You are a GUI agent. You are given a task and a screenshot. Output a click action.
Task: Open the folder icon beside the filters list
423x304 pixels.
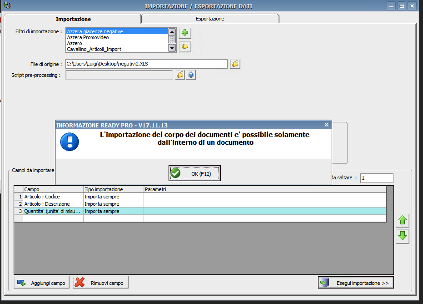click(x=185, y=46)
